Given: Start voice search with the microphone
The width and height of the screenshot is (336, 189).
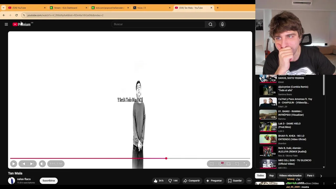Looking at the screenshot, I should pyautogui.click(x=222, y=24).
